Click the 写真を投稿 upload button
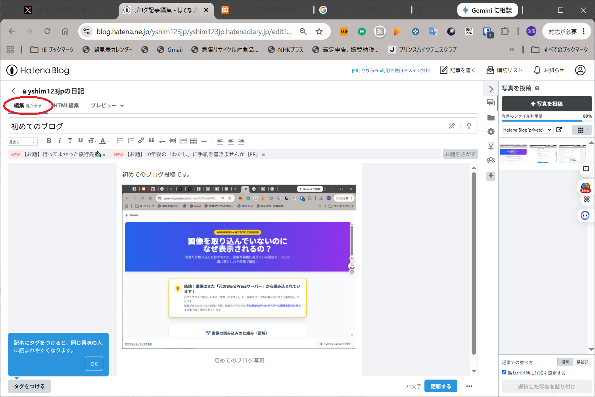The height and width of the screenshot is (397, 595). coord(547,104)
